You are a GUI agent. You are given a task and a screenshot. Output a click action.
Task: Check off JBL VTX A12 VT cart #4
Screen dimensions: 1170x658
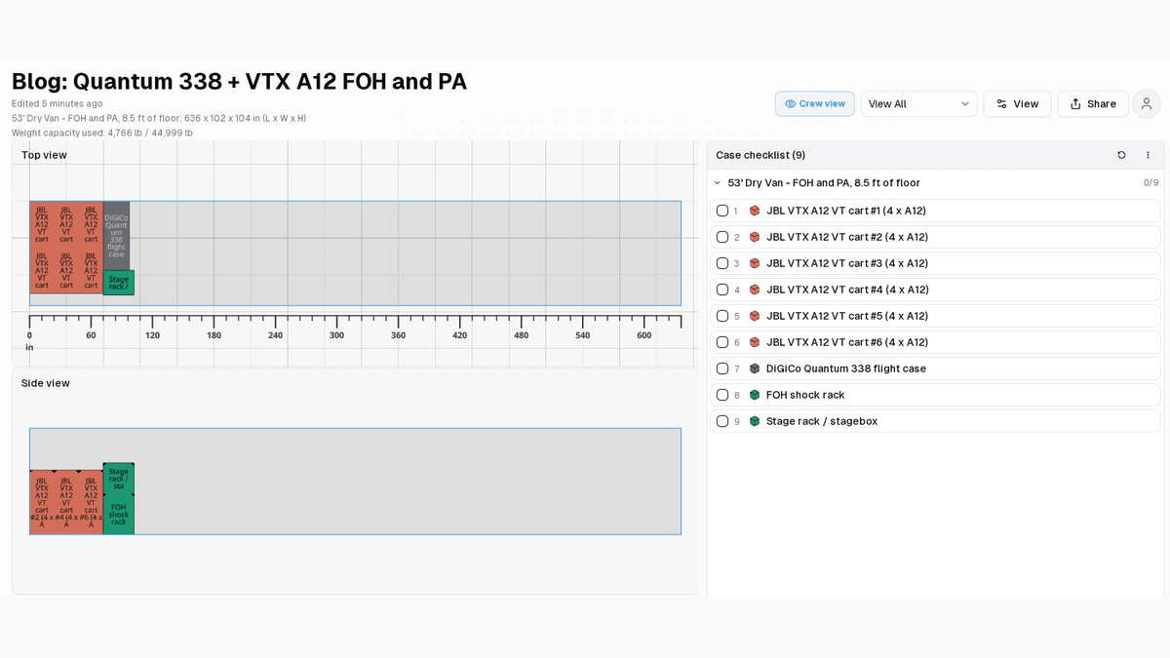click(x=722, y=290)
